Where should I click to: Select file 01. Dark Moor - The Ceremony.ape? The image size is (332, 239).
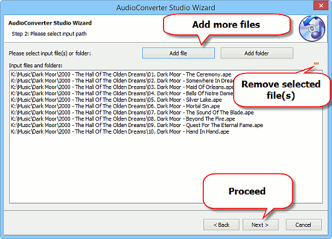coord(121,75)
